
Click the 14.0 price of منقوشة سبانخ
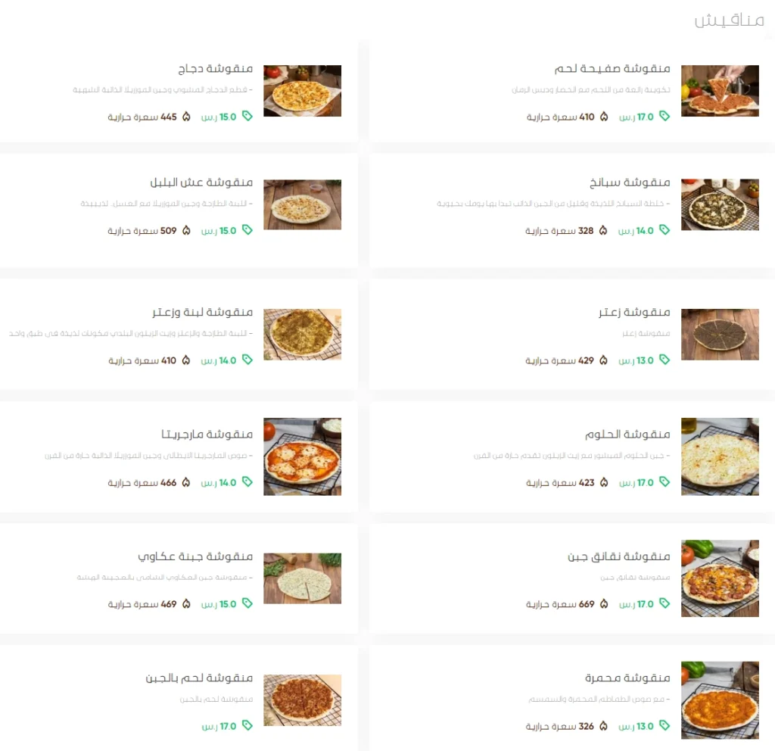point(645,231)
